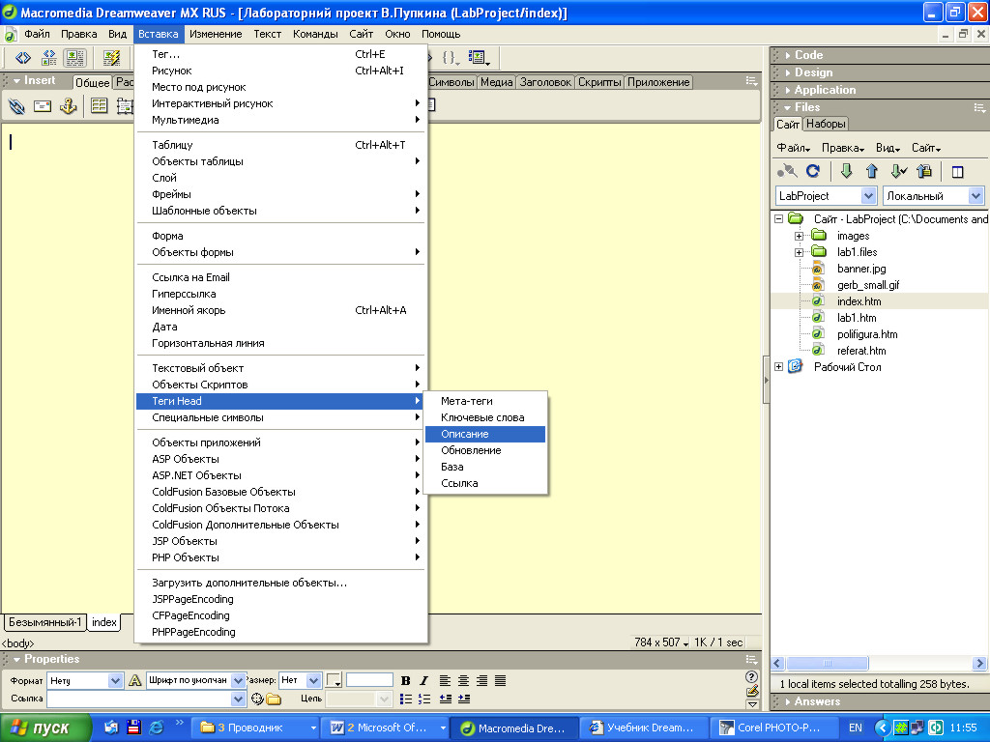This screenshot has height=742, width=990.
Task: Open the Сайт menu in Files panel
Action: click(926, 148)
